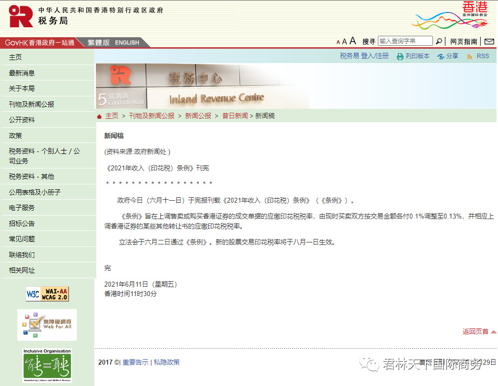This screenshot has height=386, width=498.
Task: Click the 列印版本 printer icon
Action: coord(399,56)
